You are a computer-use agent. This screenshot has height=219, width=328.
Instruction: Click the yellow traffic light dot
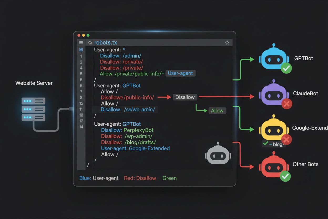pyautogui.click(x=84, y=35)
